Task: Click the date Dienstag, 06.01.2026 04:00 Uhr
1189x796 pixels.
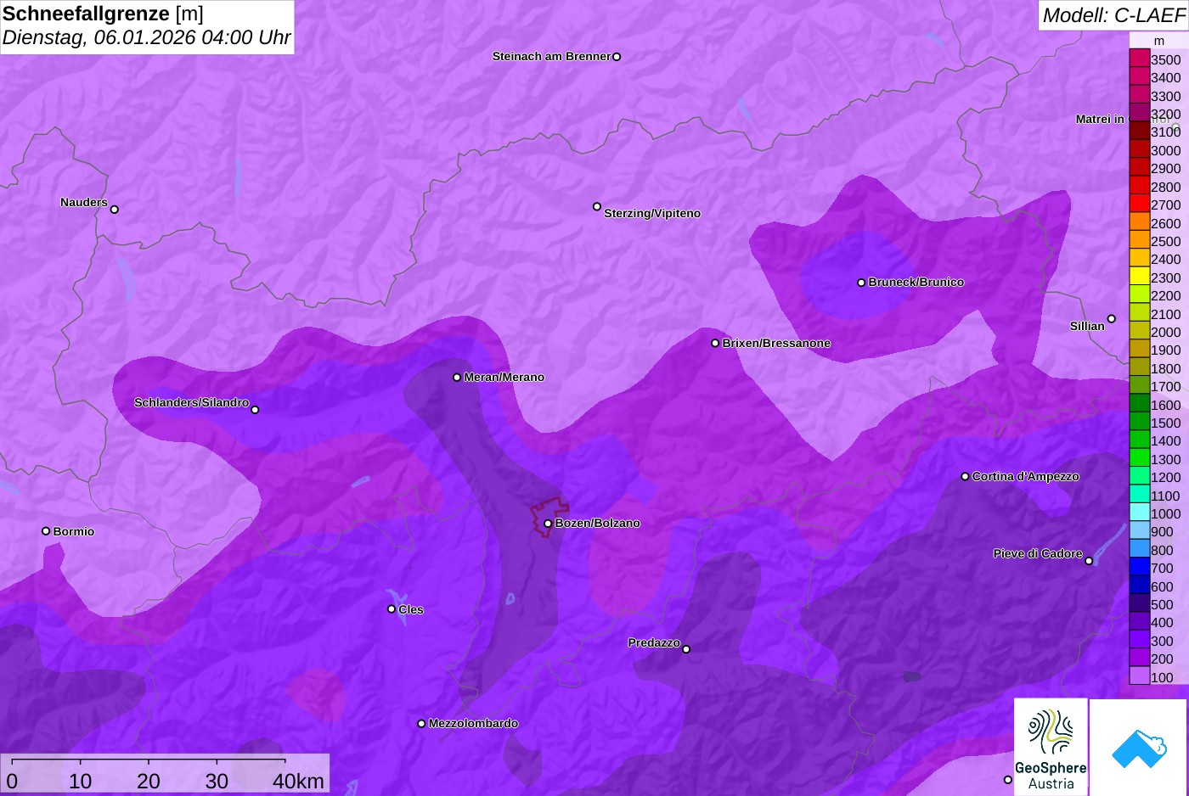Action: tap(147, 38)
